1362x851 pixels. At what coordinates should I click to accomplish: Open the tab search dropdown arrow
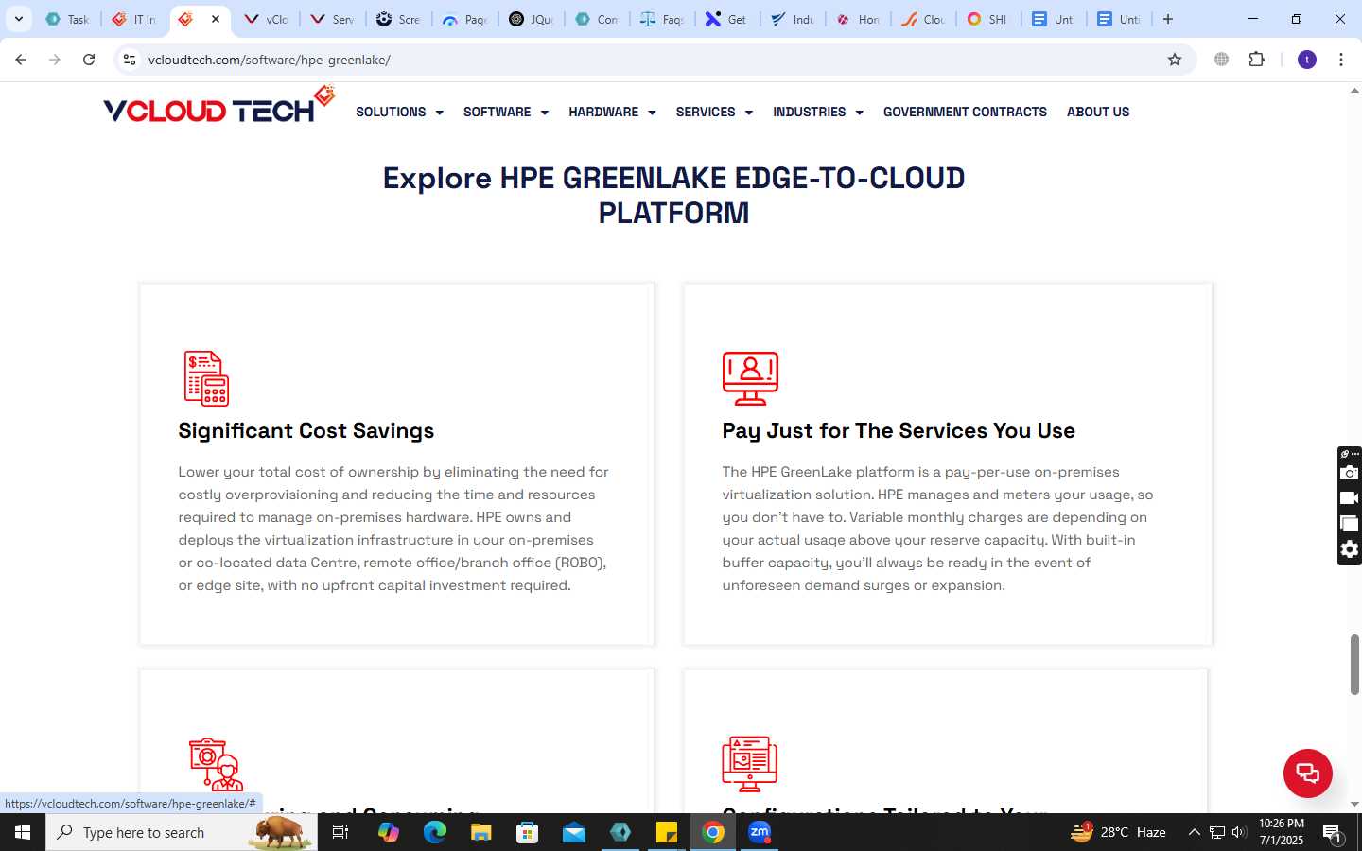pyautogui.click(x=18, y=19)
